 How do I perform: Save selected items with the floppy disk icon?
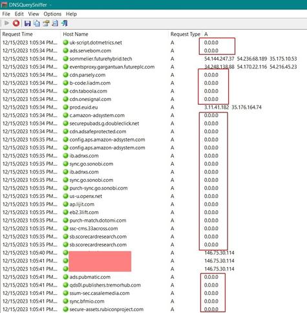click(x=27, y=23)
